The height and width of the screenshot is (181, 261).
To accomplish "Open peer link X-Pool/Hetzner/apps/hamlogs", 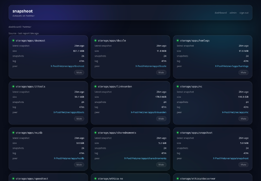I will [232, 66].
